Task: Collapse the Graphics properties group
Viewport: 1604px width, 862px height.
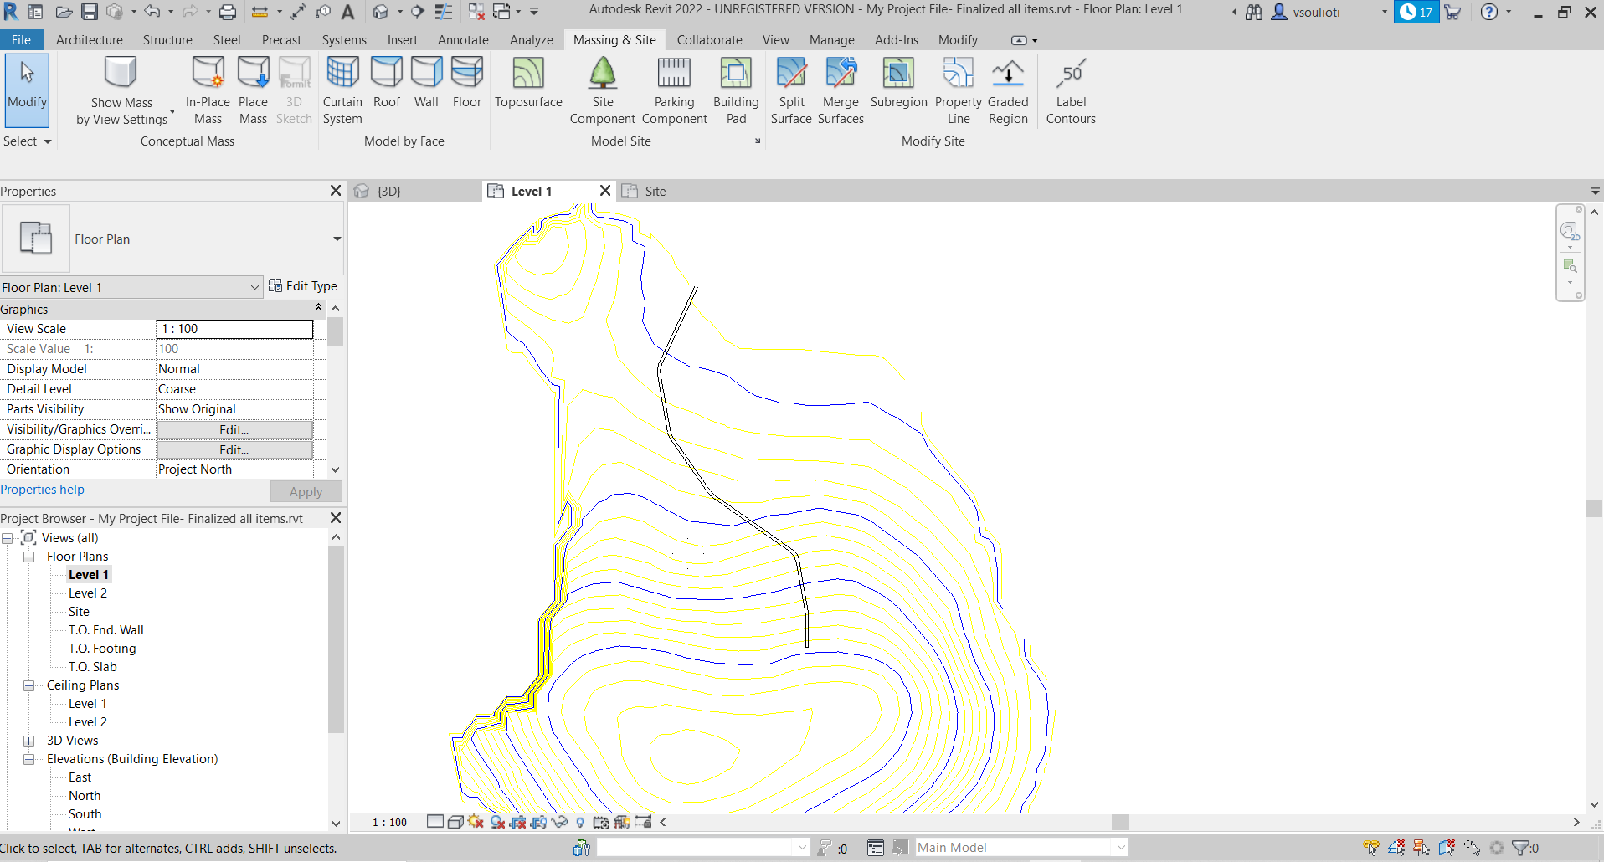Action: click(x=318, y=308)
